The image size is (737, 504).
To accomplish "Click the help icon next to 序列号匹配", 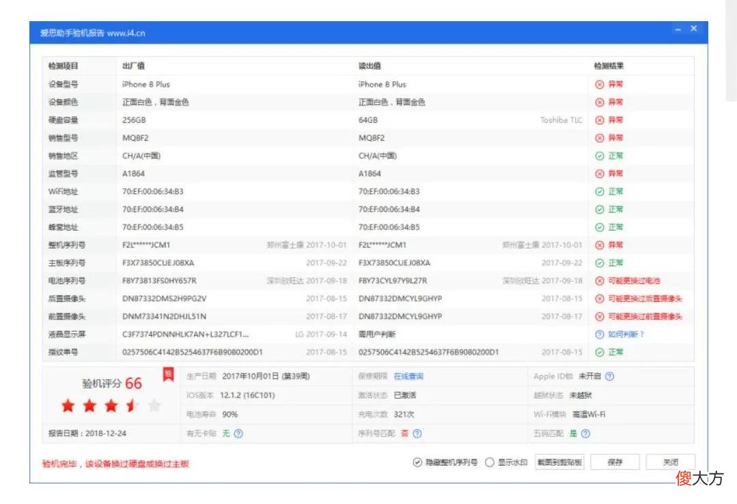I will coord(417,434).
